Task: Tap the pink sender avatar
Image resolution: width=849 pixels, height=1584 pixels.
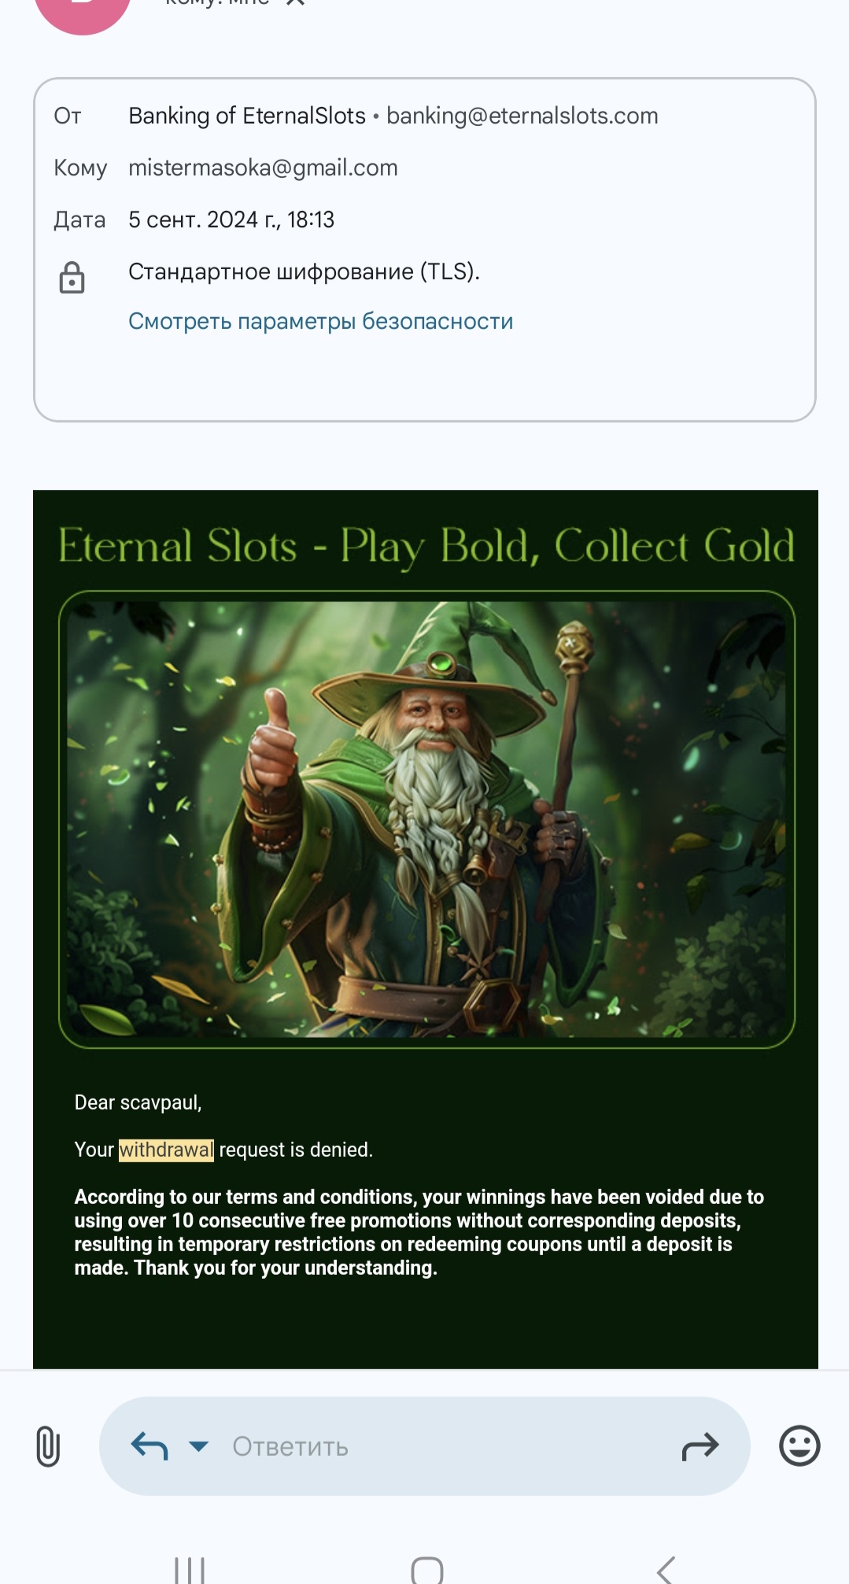Action: pyautogui.click(x=83, y=11)
